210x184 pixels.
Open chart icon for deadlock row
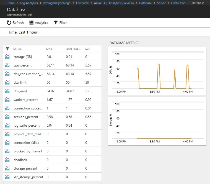coord(7,160)
